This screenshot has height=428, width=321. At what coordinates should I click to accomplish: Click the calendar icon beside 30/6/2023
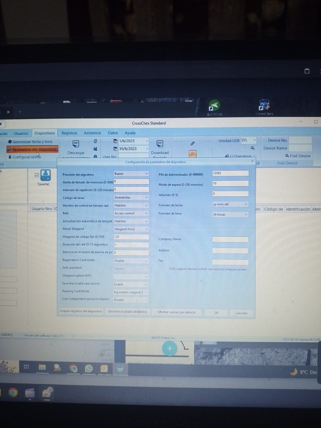click(115, 149)
